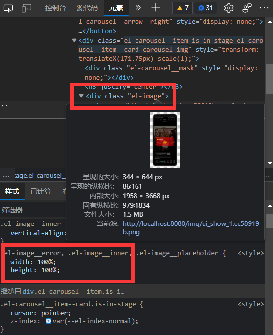This screenshot has width=273, height=335.
Task: Collapse the div class el-image node
Action: [81, 96]
